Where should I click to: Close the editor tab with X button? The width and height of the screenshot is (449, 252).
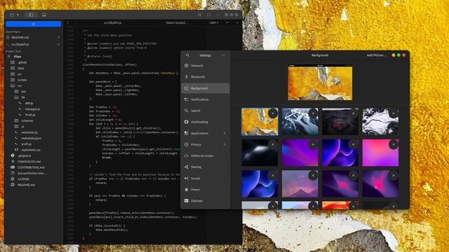(237, 22)
